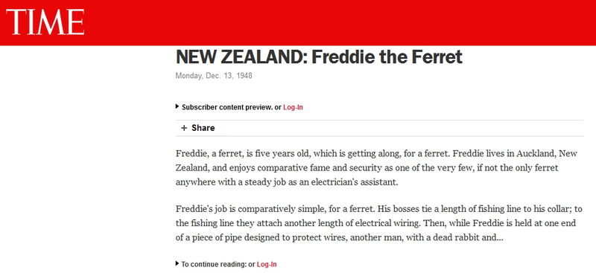Screen dimensions: 596x273
Task: Click the TIME logo in header
Action: click(x=45, y=22)
